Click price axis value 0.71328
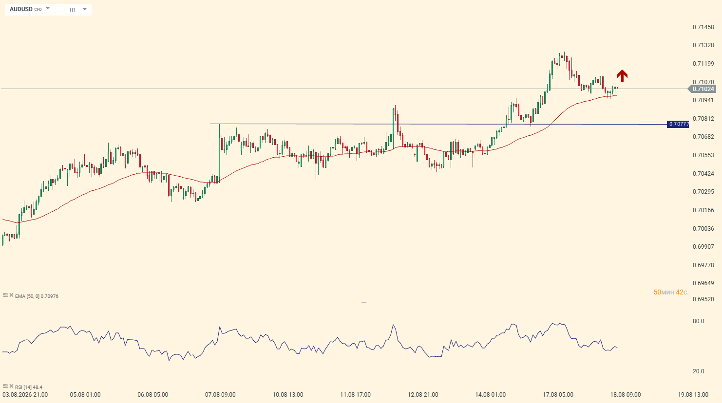The width and height of the screenshot is (722, 403). tap(703, 45)
